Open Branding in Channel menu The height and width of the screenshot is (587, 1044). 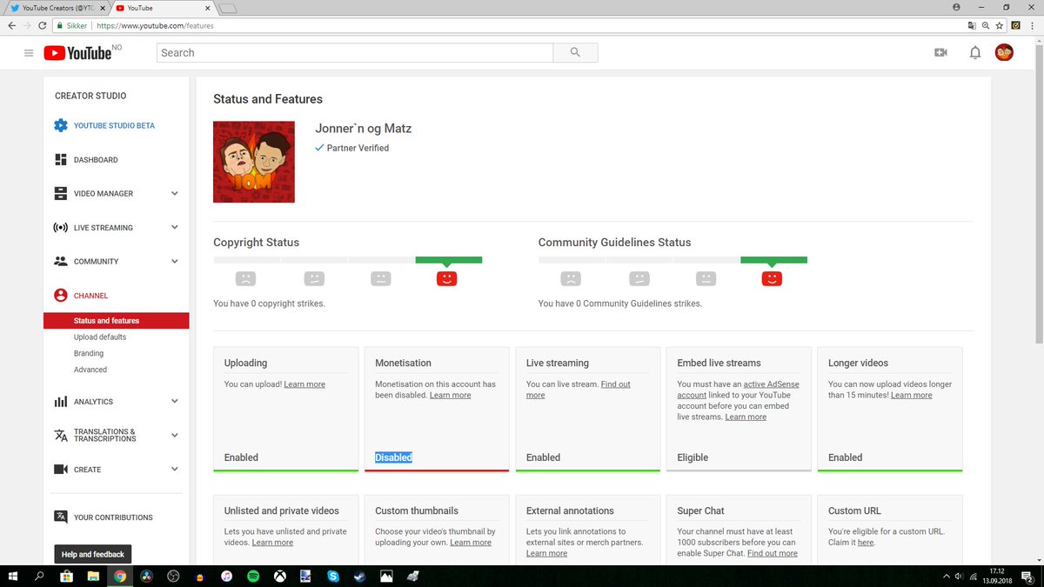89,354
